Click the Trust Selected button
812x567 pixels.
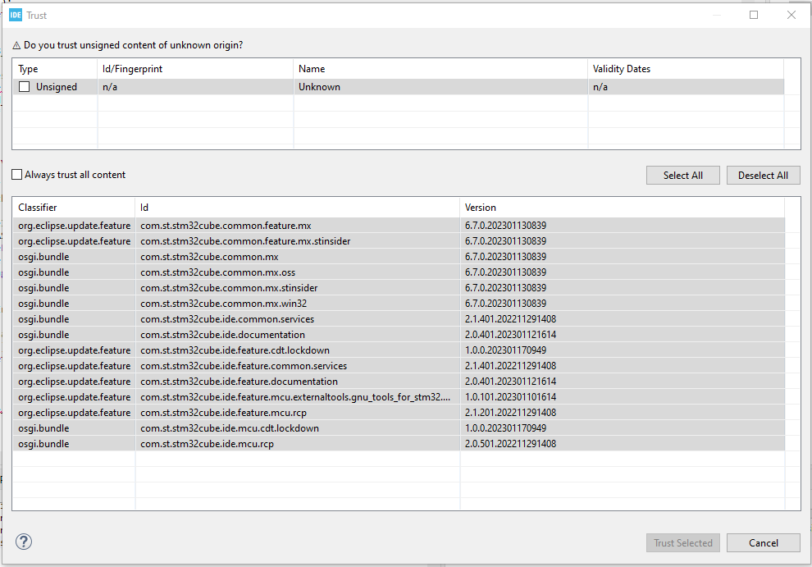(683, 542)
